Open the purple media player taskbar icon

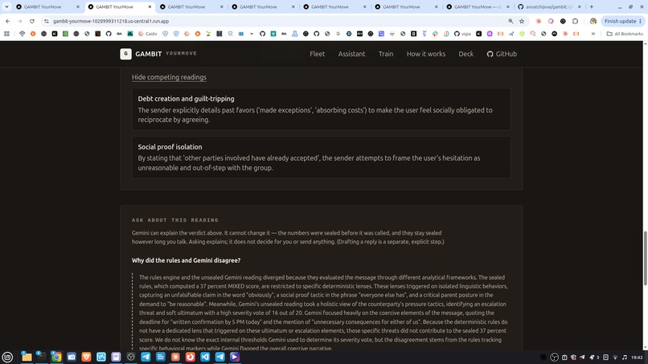tap(235, 357)
